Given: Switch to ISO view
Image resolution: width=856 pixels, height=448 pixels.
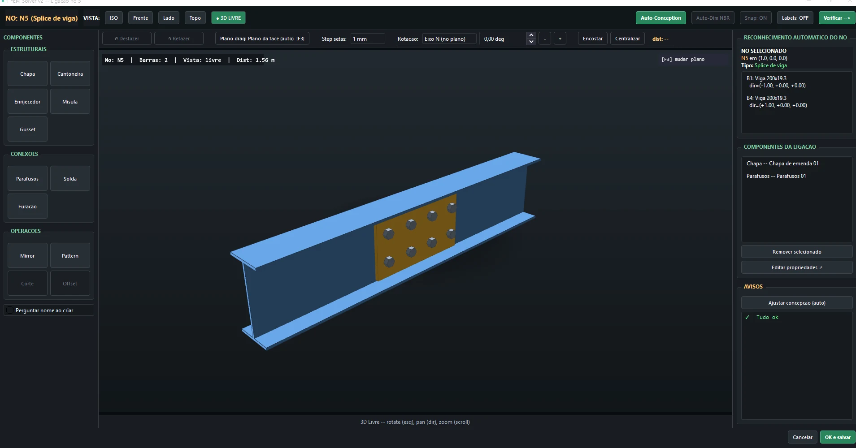Looking at the screenshot, I should [114, 18].
